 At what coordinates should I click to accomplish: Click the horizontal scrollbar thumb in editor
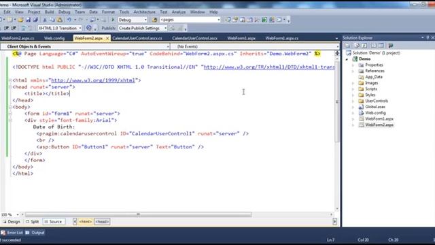click(x=138, y=214)
